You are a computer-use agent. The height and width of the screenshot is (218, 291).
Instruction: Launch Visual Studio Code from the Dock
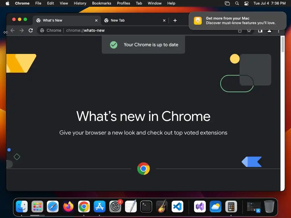[177, 206]
